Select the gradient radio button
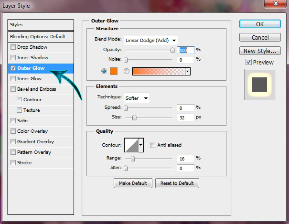This screenshot has width=289, height=224. point(127,71)
